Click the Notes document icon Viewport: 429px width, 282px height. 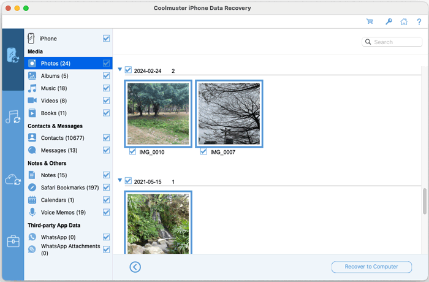[32, 175]
